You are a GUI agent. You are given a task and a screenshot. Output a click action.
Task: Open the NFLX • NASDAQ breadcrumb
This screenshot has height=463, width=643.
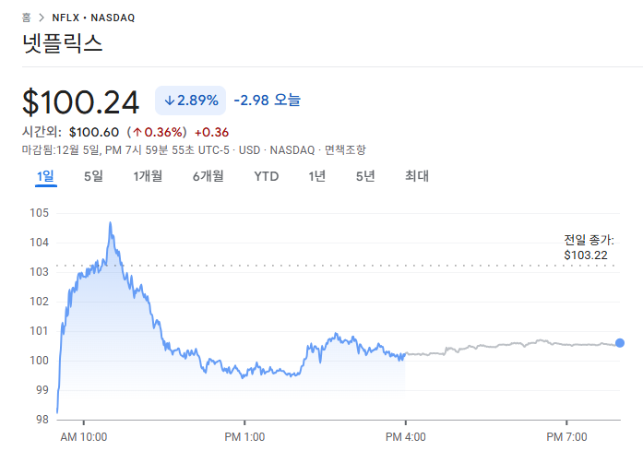click(x=94, y=18)
